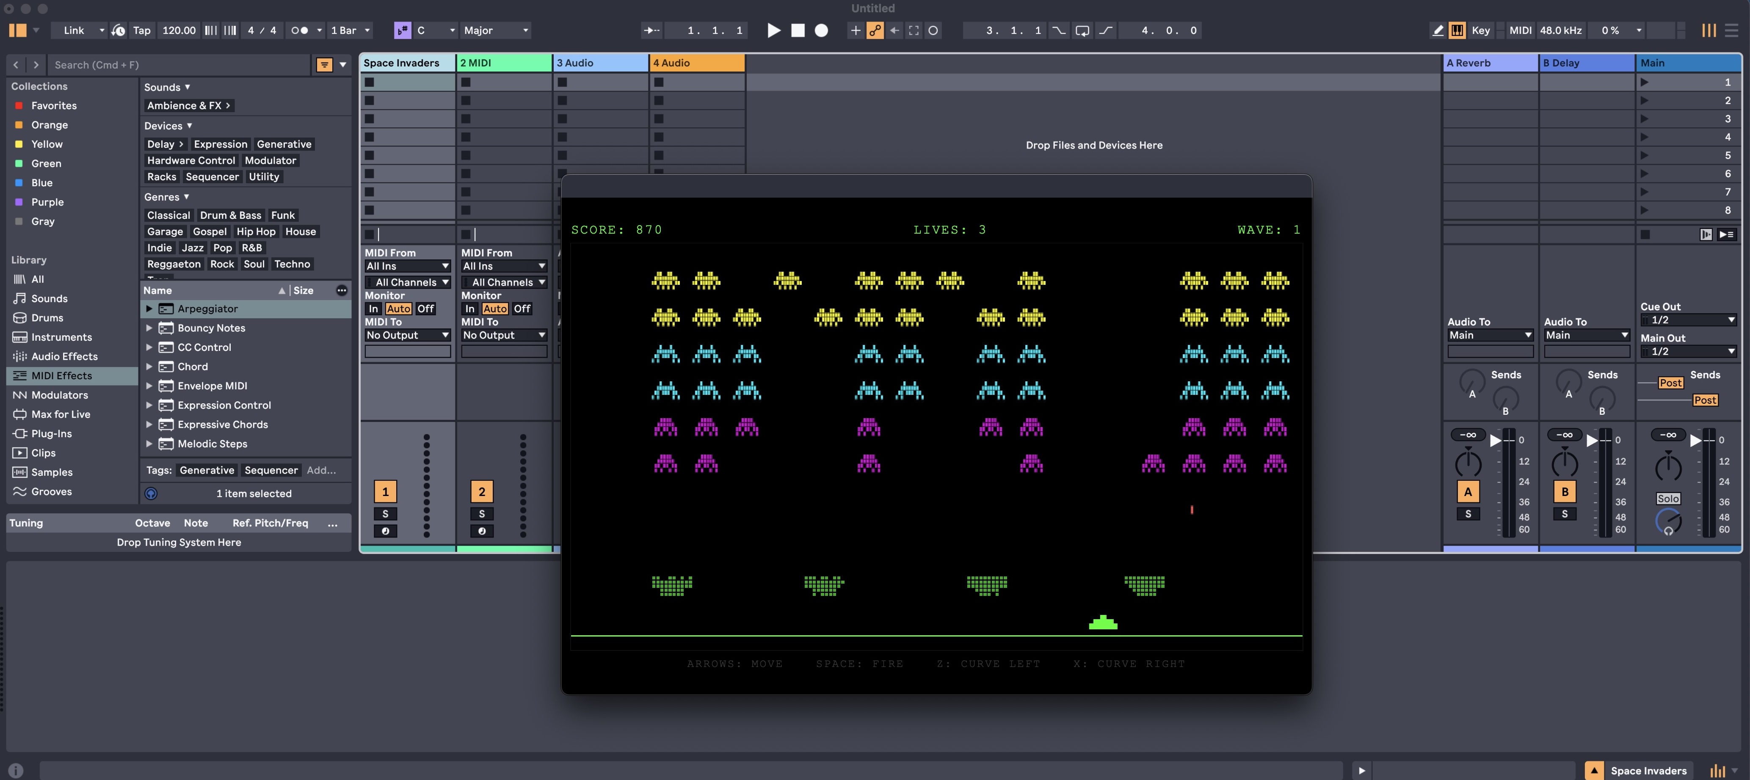
Task: Open the Samples library category
Action: point(52,472)
